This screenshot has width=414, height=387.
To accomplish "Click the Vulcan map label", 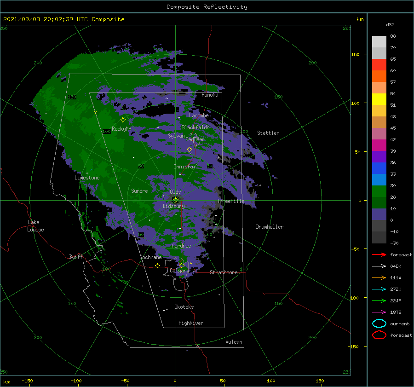I will click(234, 342).
